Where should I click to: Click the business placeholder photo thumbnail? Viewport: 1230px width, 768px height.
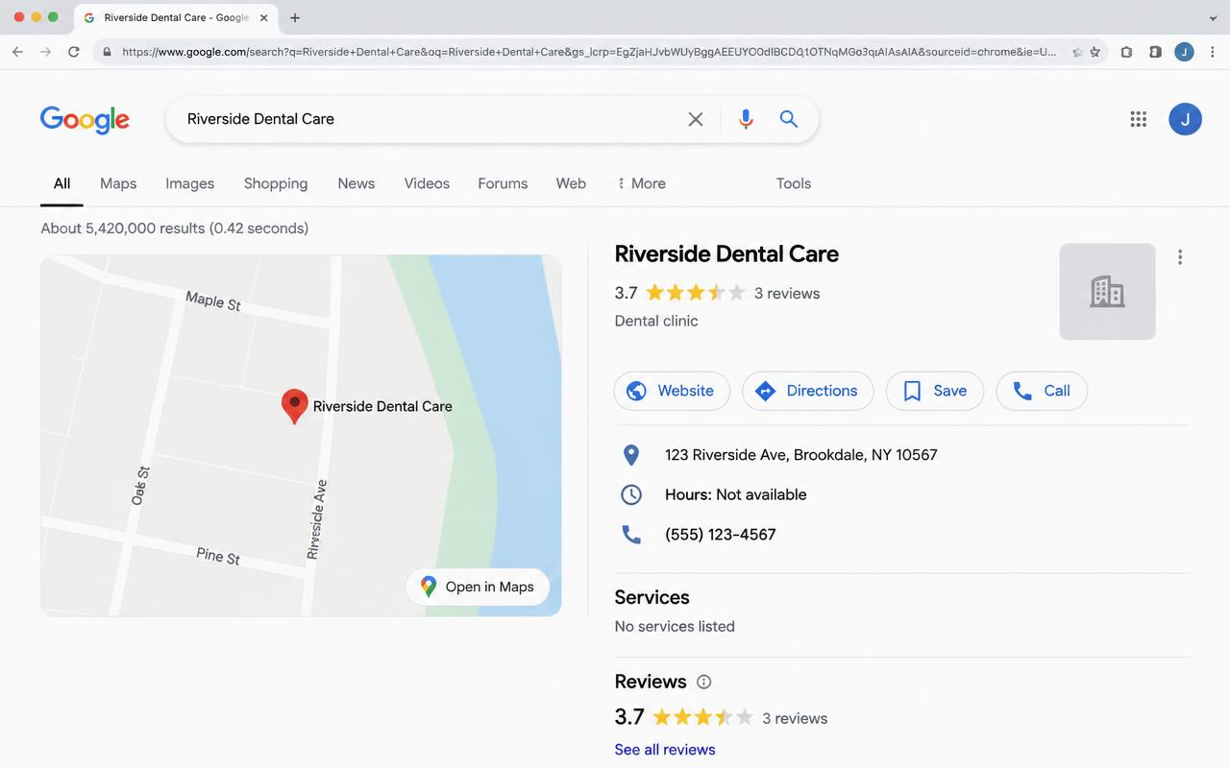(x=1107, y=292)
